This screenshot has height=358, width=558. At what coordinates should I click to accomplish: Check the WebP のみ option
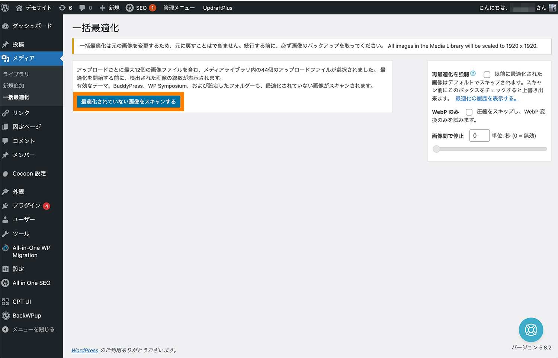point(469,112)
